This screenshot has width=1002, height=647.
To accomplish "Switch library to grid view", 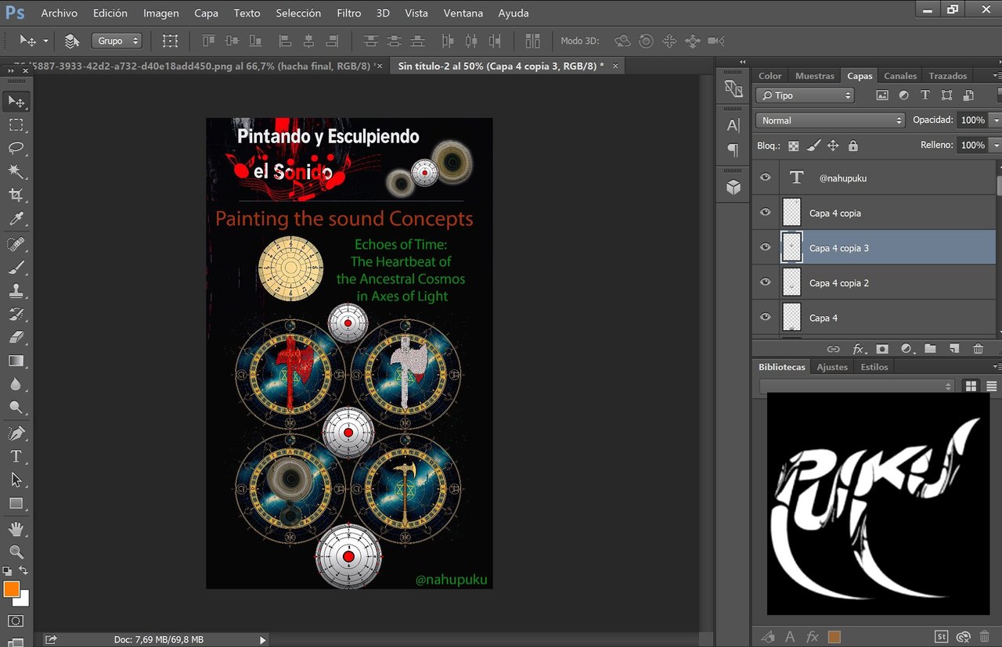I will coord(971,386).
